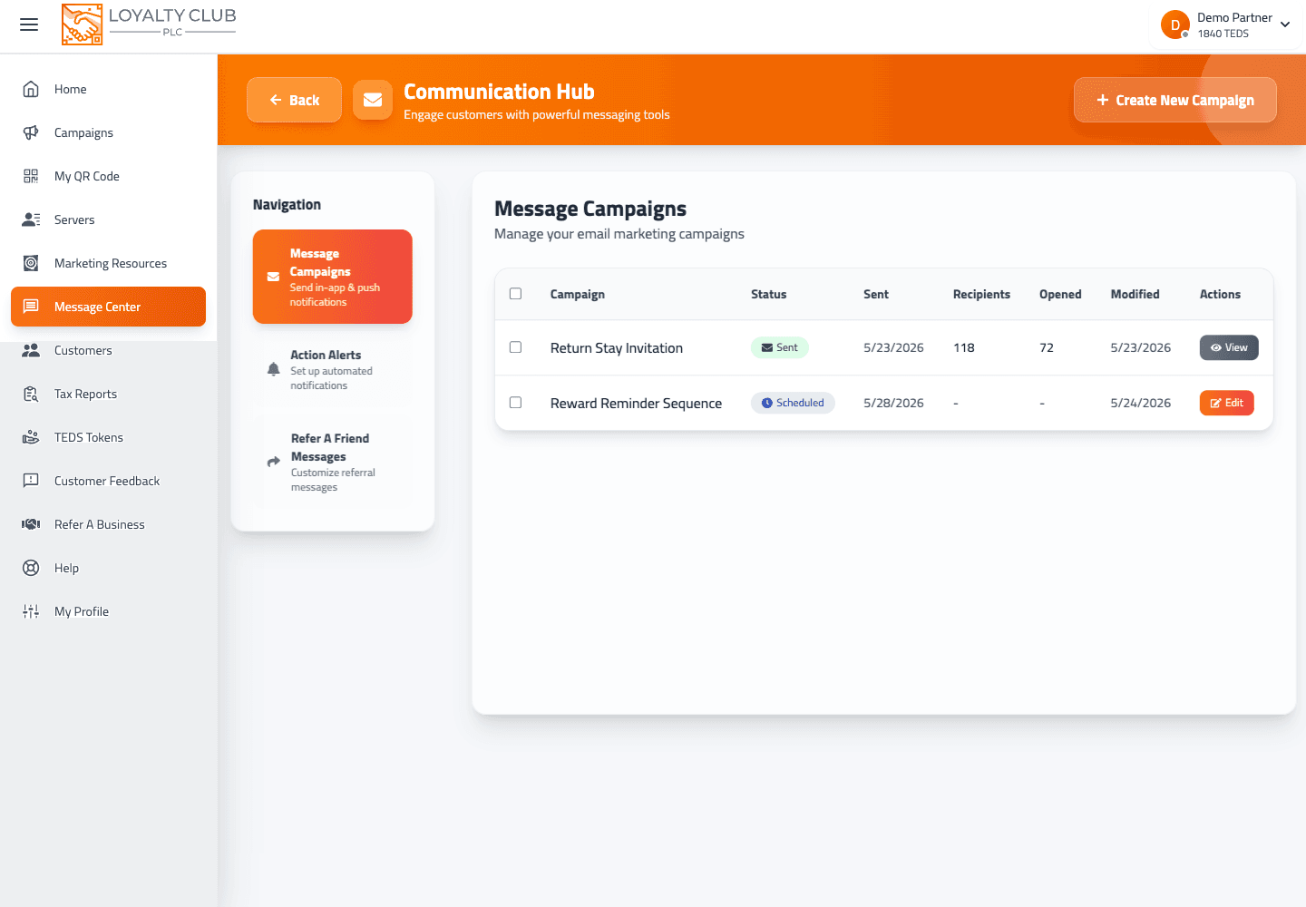Click the Customer Feedback speech icon
This screenshot has width=1306, height=907.
tap(31, 481)
